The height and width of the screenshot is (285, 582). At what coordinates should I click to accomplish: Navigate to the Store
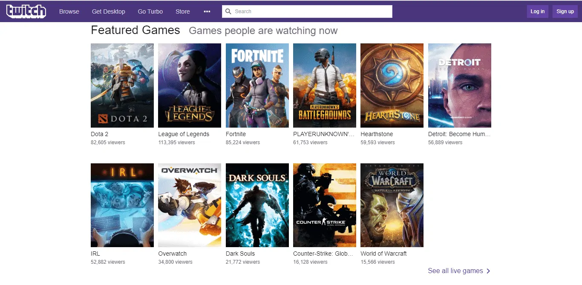pyautogui.click(x=182, y=11)
